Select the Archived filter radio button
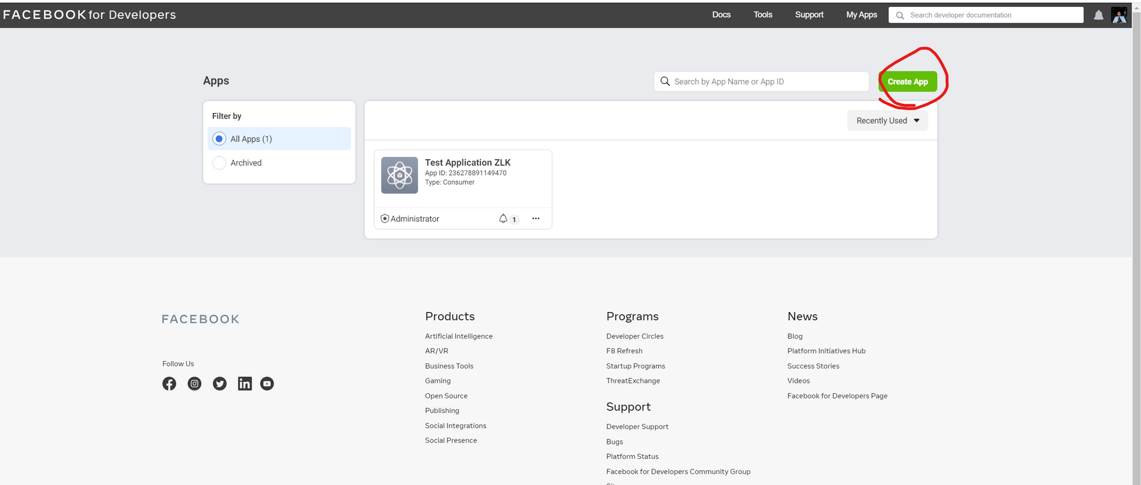The width and height of the screenshot is (1141, 485). [x=220, y=163]
